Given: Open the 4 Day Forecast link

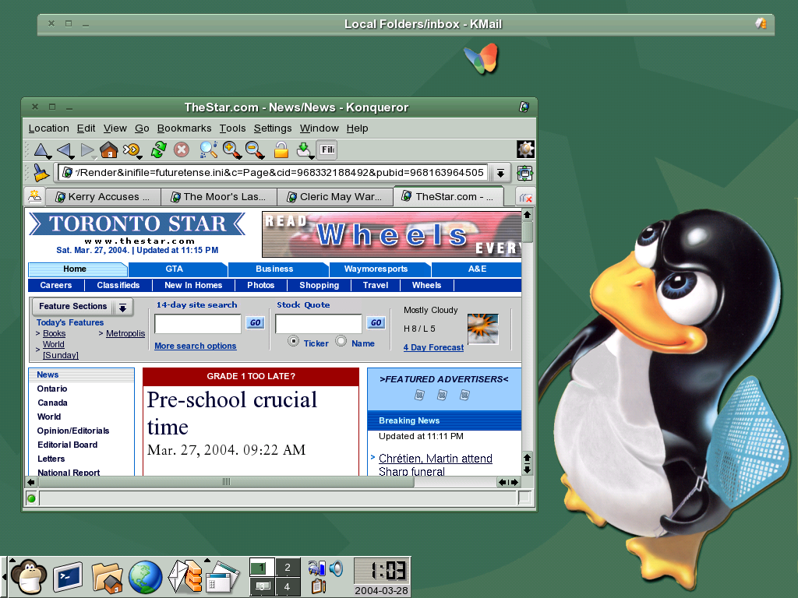Looking at the screenshot, I should 433,347.
